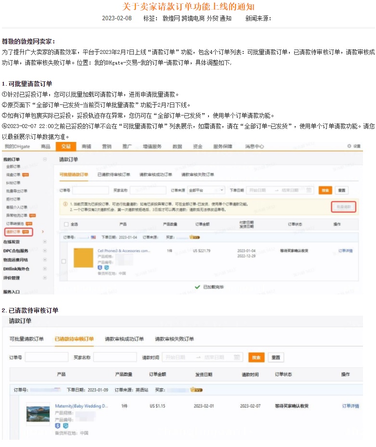Image resolution: width=376 pixels, height=447 pixels.
Task: Open the 资金 top navigation tab
Action: (198, 146)
